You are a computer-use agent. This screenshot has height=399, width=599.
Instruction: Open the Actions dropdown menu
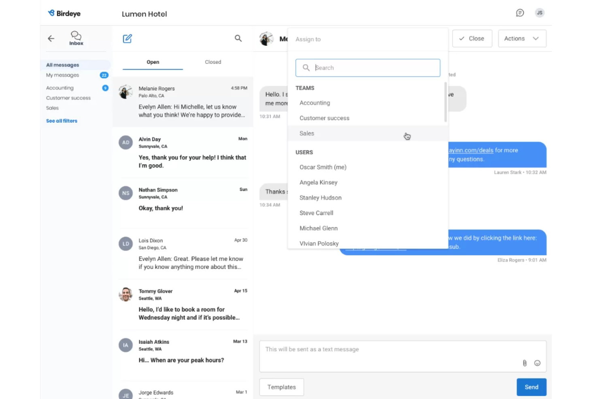tap(522, 38)
